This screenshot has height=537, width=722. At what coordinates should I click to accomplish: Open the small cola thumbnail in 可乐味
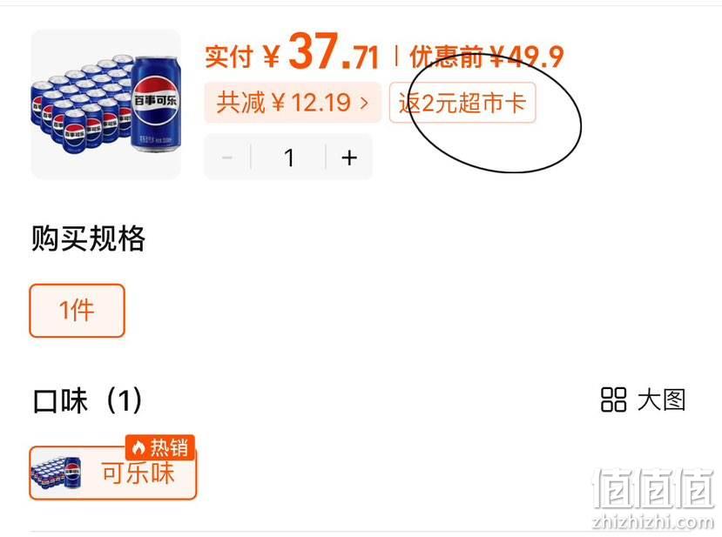(57, 473)
